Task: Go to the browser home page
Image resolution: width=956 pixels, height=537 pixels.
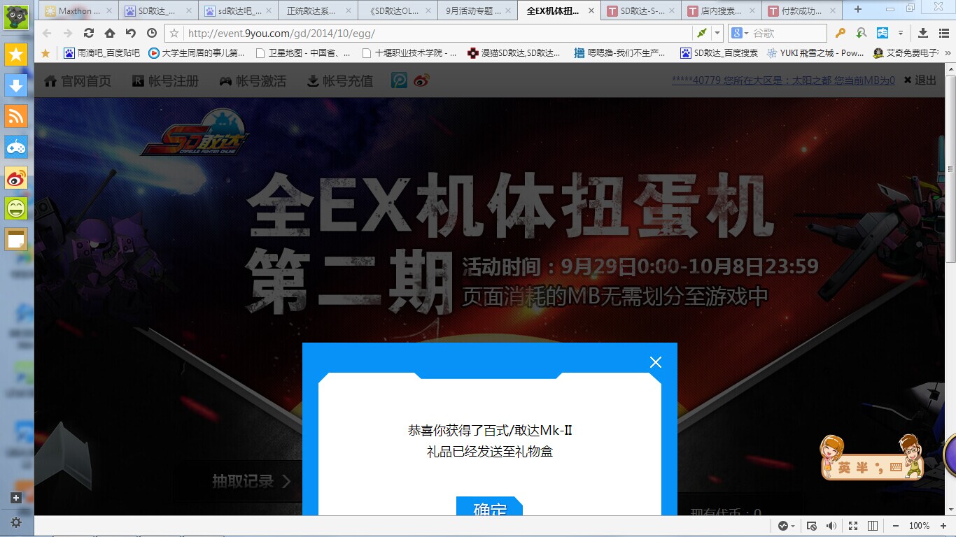Action: [x=110, y=33]
